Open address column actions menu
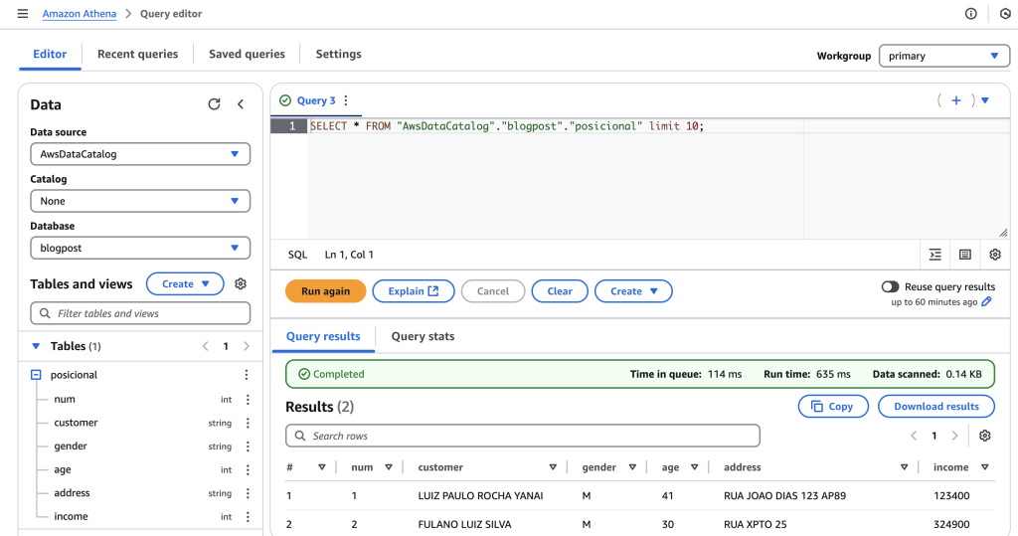 tap(248, 493)
